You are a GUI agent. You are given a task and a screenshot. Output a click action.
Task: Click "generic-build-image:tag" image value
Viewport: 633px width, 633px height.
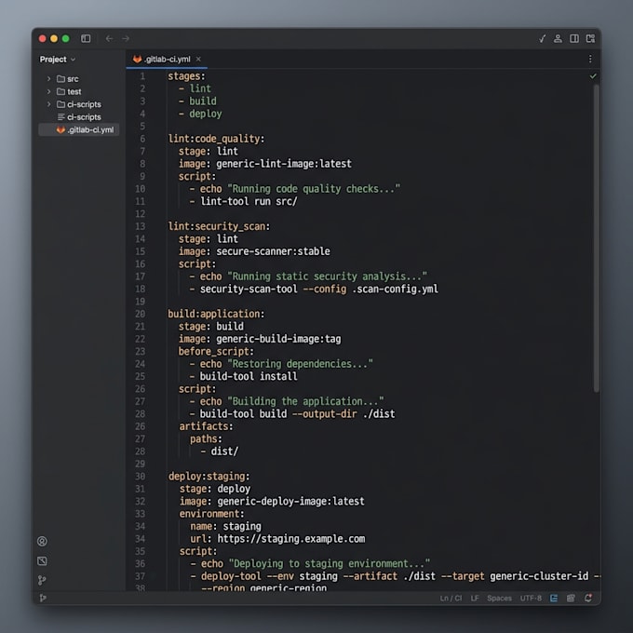point(278,339)
